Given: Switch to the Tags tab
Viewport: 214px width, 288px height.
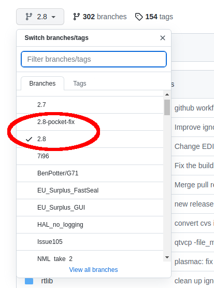Looking at the screenshot, I should pos(80,84).
